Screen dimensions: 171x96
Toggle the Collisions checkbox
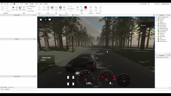27,9
